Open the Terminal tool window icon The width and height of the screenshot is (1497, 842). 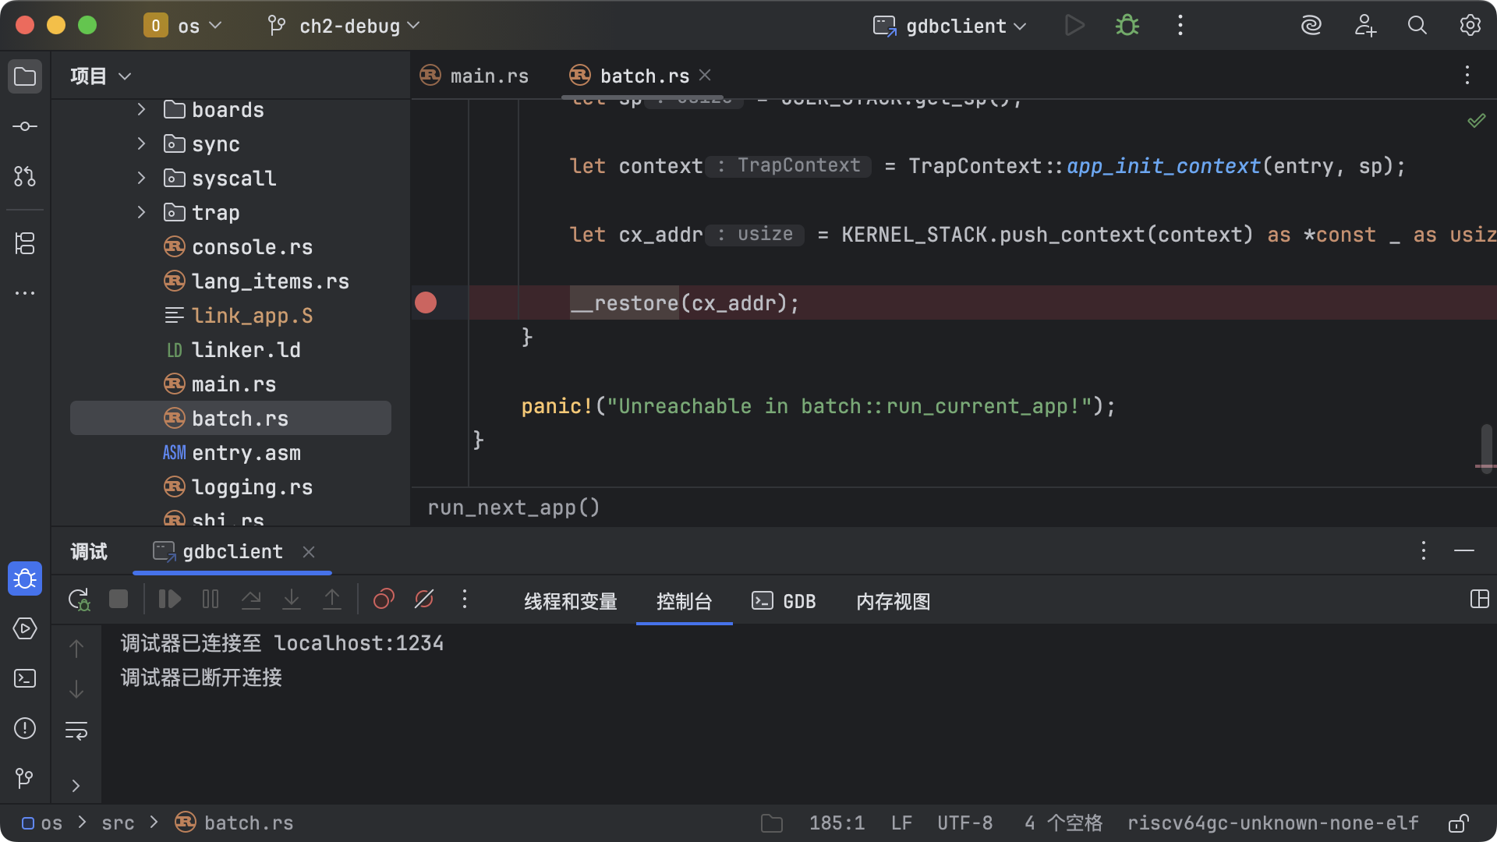coord(25,678)
